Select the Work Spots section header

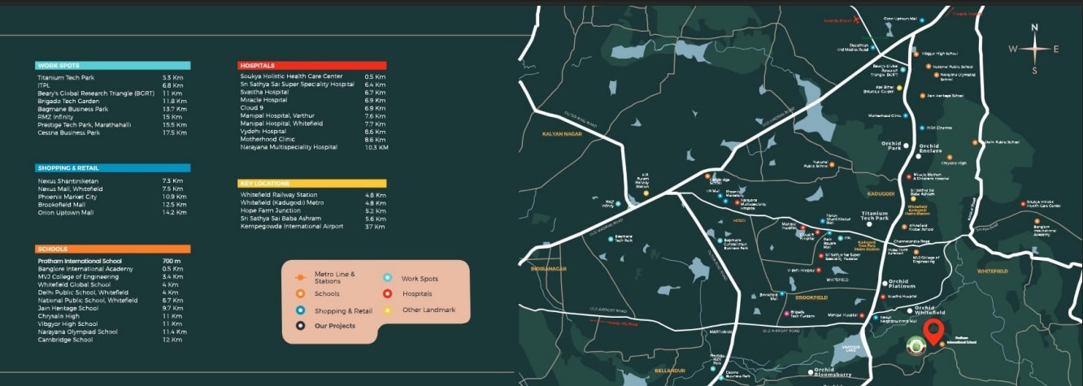click(113, 66)
